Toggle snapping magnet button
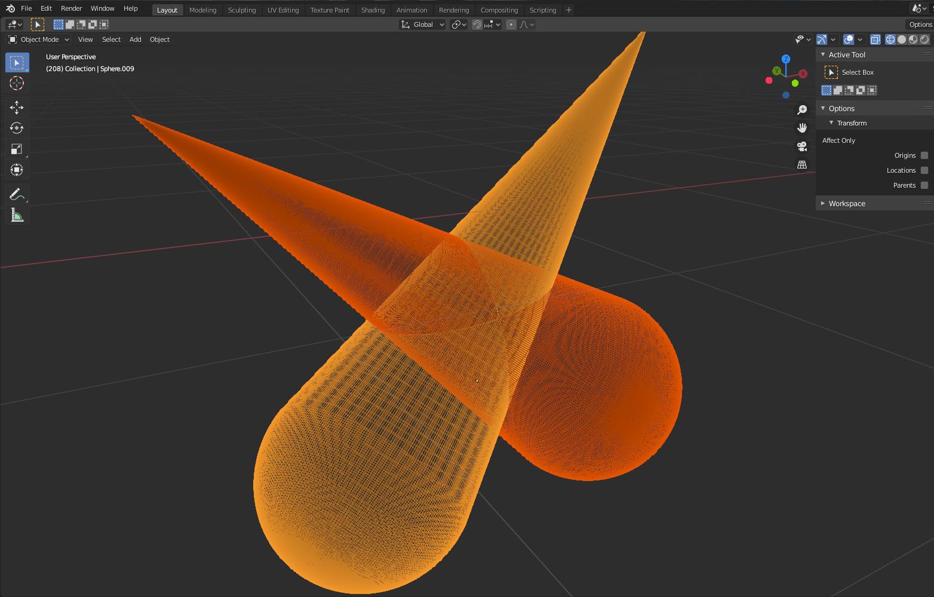The image size is (934, 597). (477, 25)
